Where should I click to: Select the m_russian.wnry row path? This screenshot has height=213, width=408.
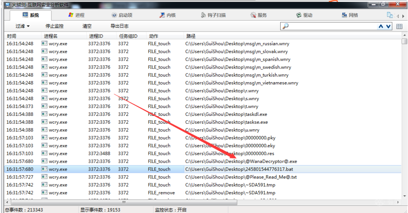(237, 43)
